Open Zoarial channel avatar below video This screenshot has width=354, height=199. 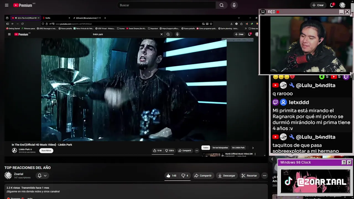[x=8, y=176]
